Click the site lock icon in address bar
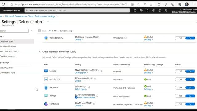Screen dimensions: 197x111 coord(12,4)
